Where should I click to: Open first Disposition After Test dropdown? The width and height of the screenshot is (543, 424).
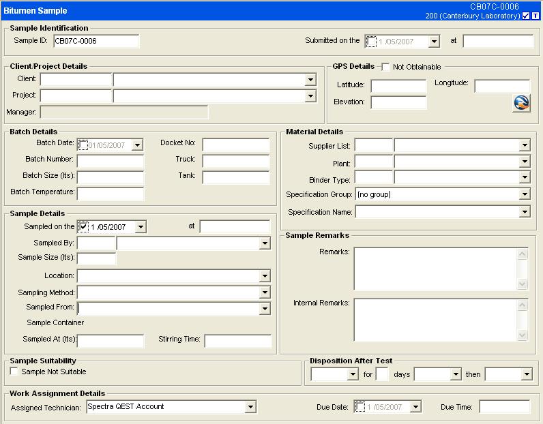353,374
